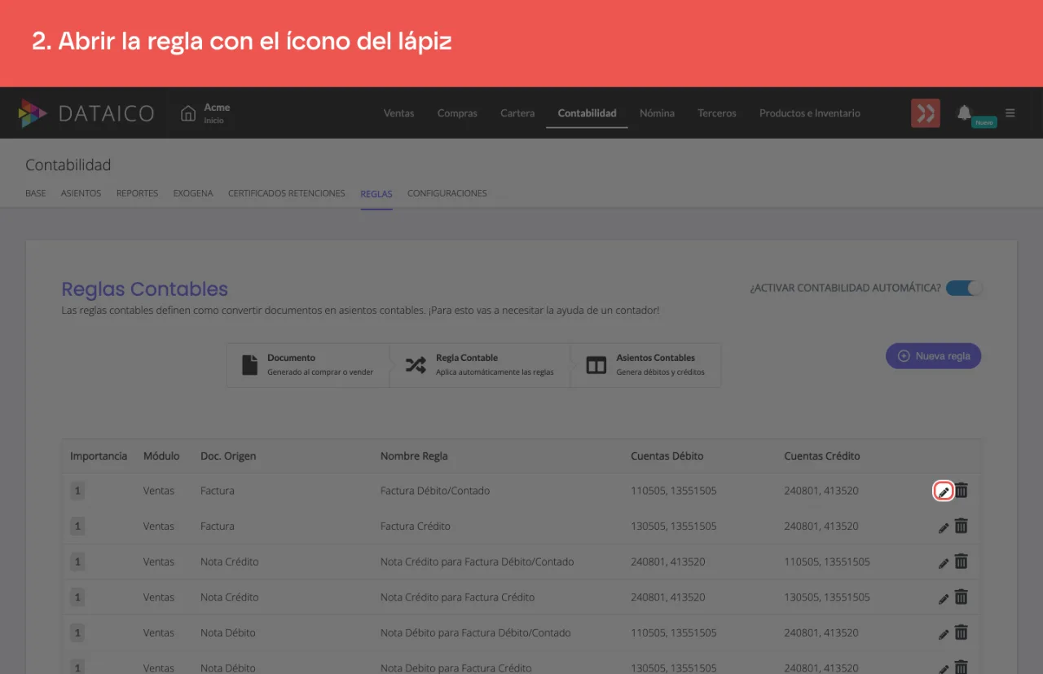Click the Asientos Contables step box
The height and width of the screenshot is (674, 1043).
646,364
